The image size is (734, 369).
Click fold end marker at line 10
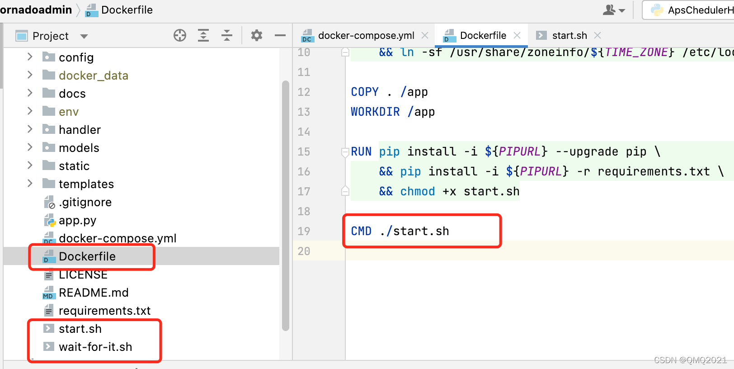tap(345, 52)
